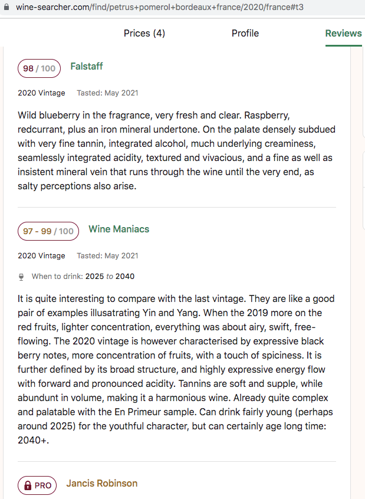Click 2020 Vintage label under Falstaff
365x499 pixels.
(x=41, y=93)
